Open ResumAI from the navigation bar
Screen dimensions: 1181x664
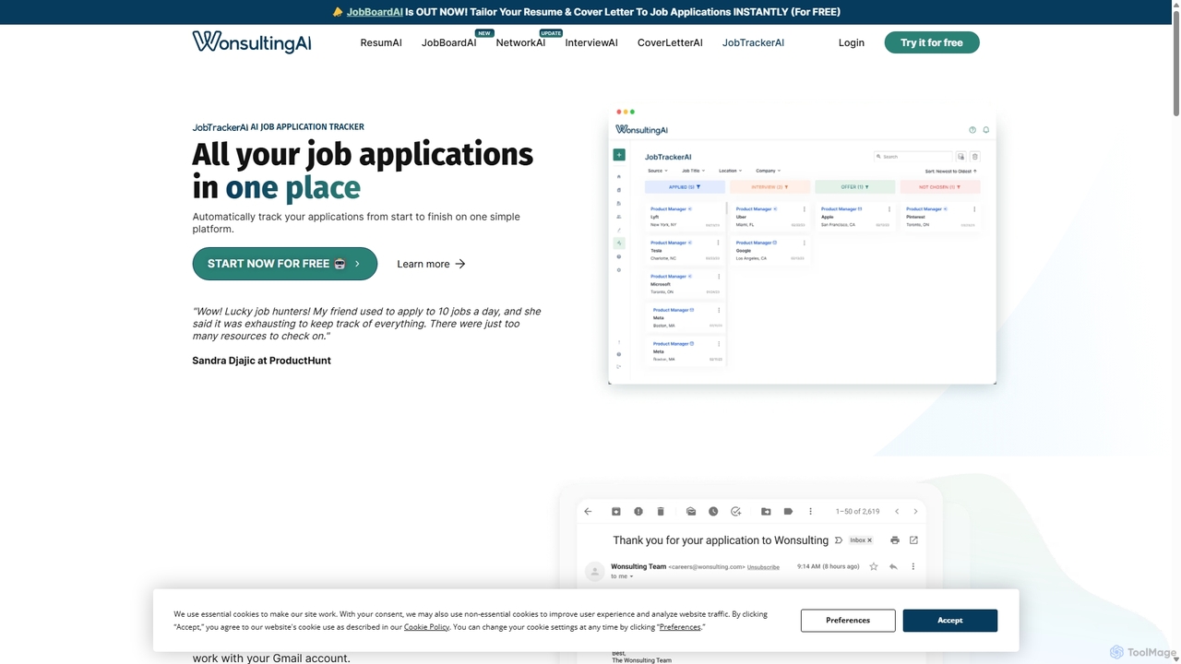click(x=381, y=42)
